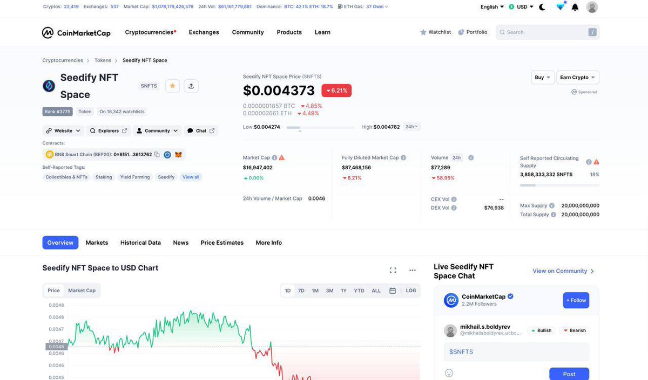Click the Post button in chat

pos(569,374)
